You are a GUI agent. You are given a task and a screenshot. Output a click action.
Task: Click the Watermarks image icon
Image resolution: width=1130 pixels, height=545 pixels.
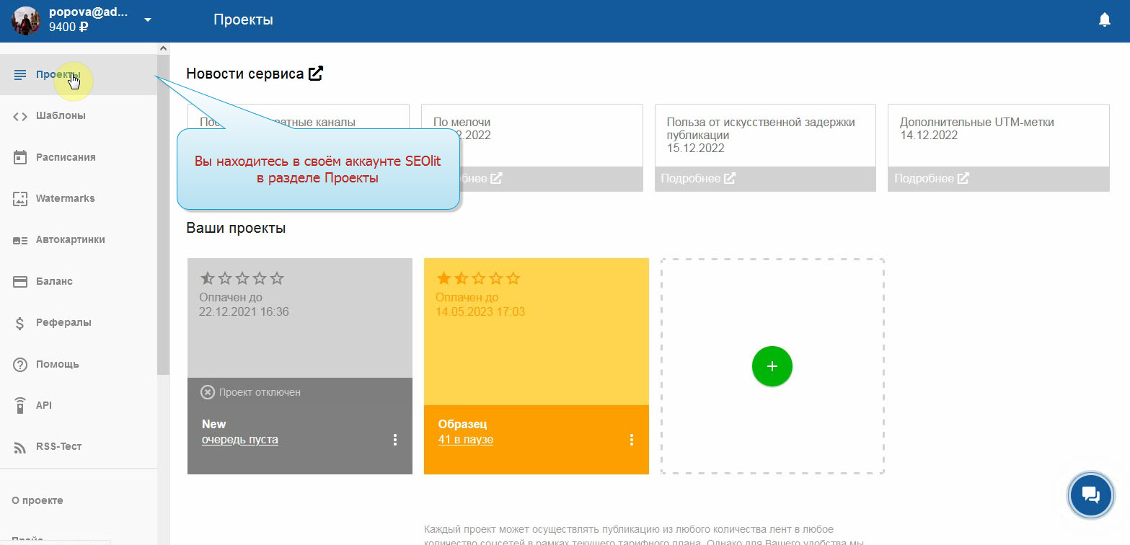[x=20, y=199]
